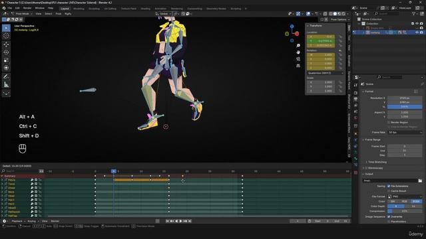Open the View Layer properties tab icon
This screenshot has height=239, width=426.
[x=355, y=105]
